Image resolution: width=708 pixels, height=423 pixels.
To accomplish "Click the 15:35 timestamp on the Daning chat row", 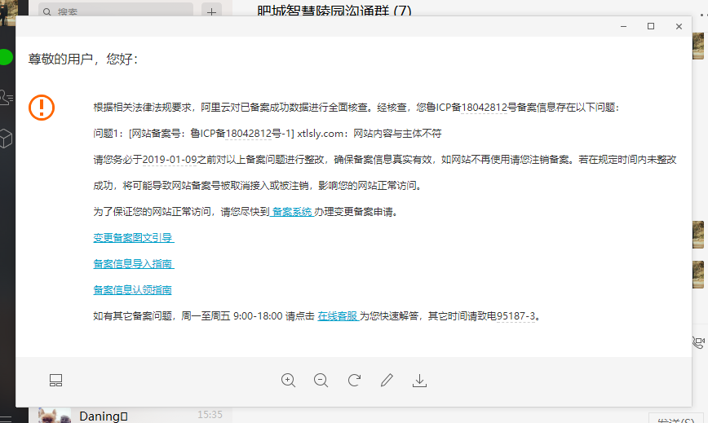I will tap(210, 414).
